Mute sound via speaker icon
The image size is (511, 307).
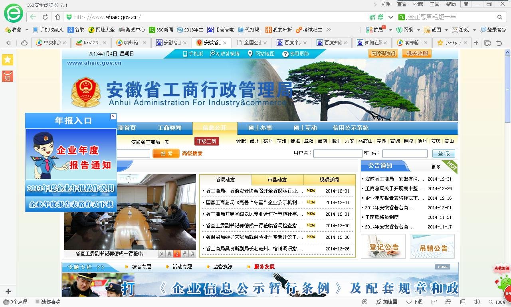click(477, 302)
